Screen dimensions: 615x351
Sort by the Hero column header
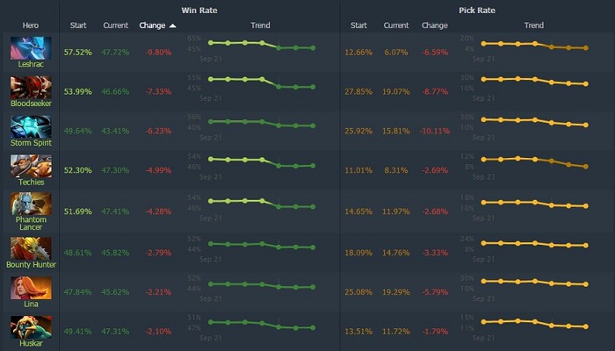pos(31,25)
